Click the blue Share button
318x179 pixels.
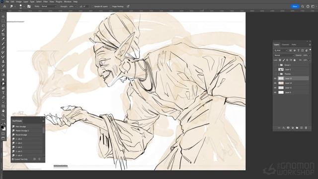click(x=295, y=6)
